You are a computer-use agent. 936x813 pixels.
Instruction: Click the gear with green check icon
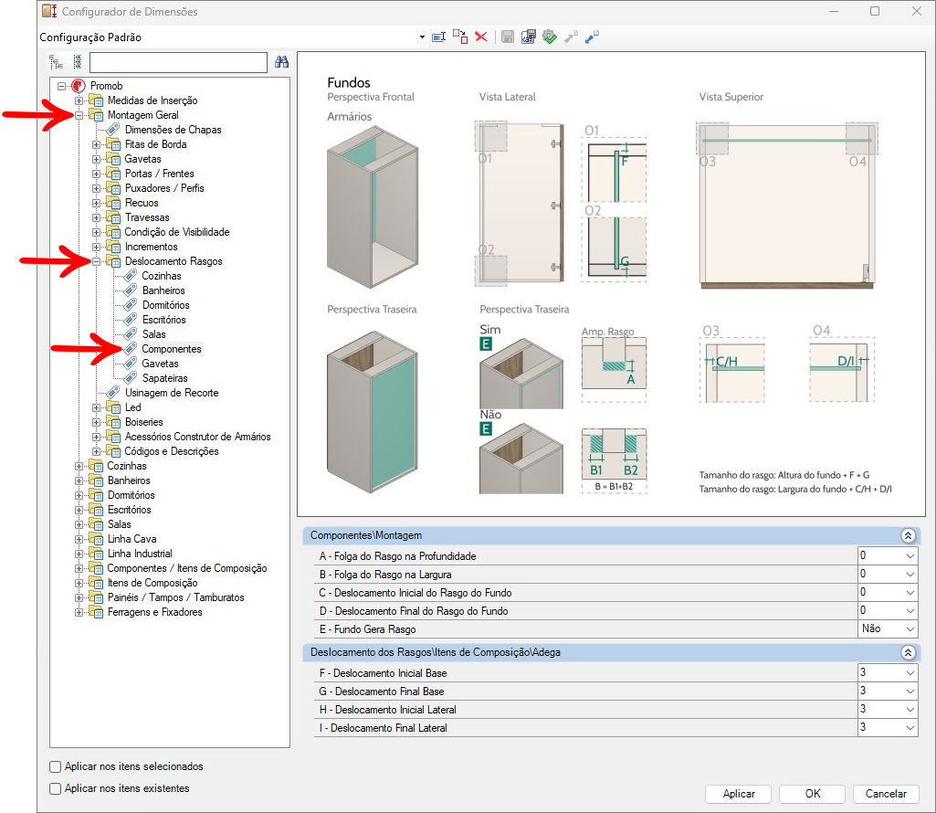click(x=550, y=37)
